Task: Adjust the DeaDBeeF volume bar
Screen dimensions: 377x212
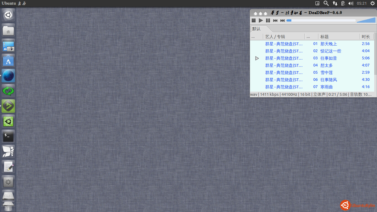Action: [x=366, y=20]
